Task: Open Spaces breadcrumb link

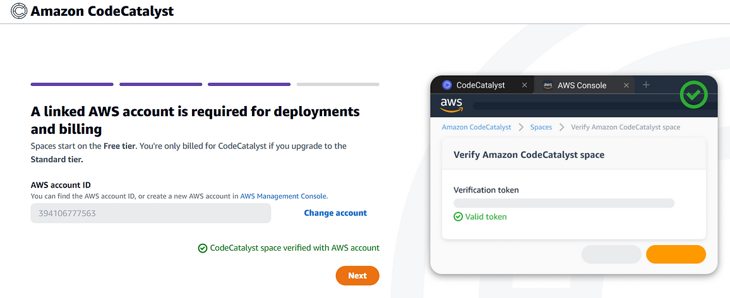Action: (x=541, y=127)
